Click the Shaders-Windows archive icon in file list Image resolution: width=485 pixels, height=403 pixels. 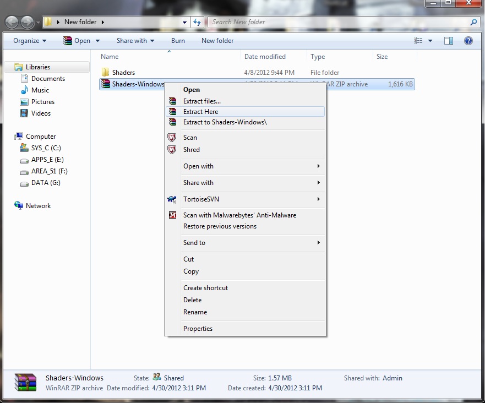point(106,84)
